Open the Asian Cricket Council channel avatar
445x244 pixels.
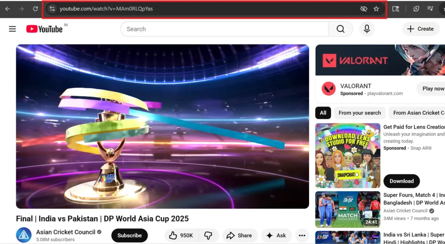coord(23,235)
